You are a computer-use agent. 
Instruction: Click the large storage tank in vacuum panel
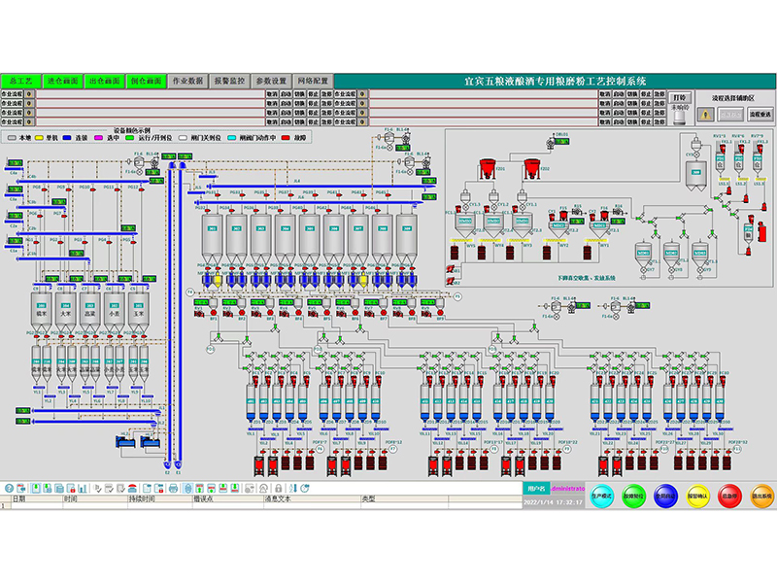[x=695, y=175]
